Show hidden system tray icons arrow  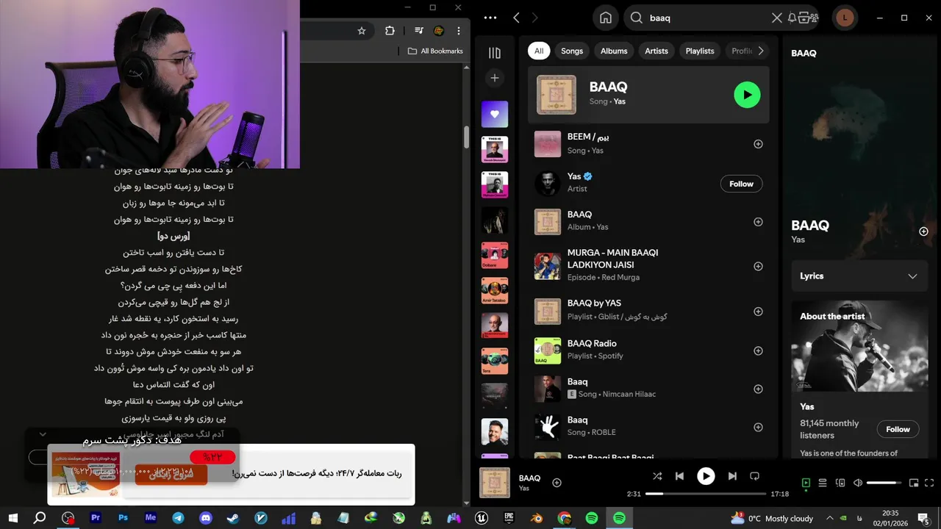(829, 518)
